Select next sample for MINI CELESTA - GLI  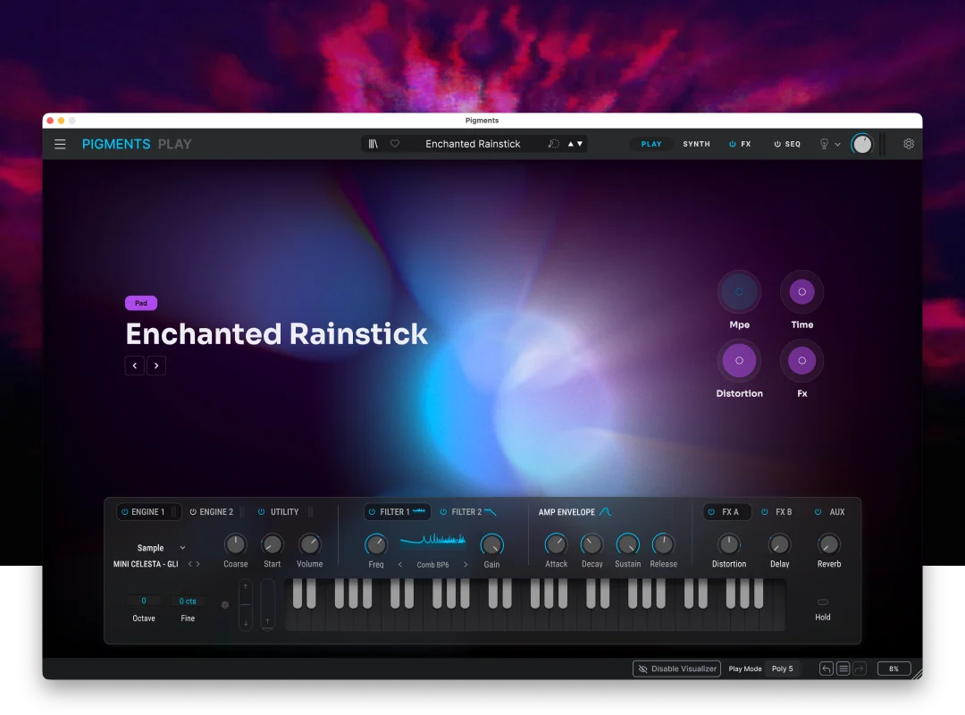pyautogui.click(x=198, y=563)
